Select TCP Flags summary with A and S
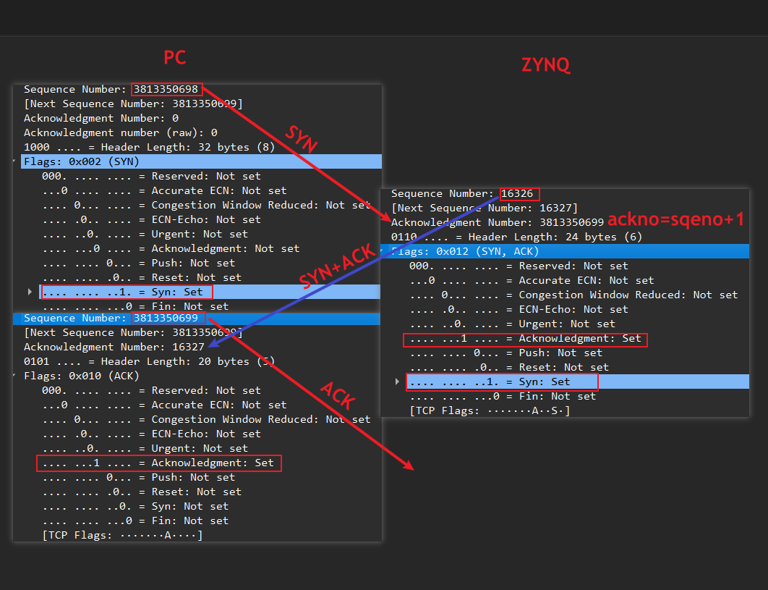 point(490,410)
